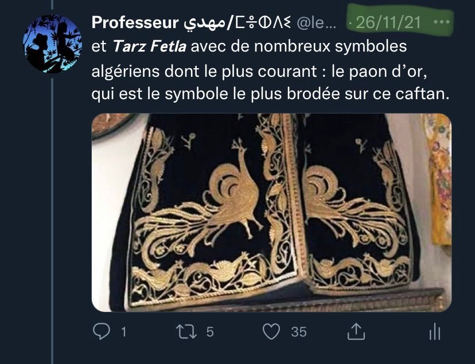Select the tweet text about Tarz Fetla
The image size is (475, 364).
pyautogui.click(x=270, y=70)
